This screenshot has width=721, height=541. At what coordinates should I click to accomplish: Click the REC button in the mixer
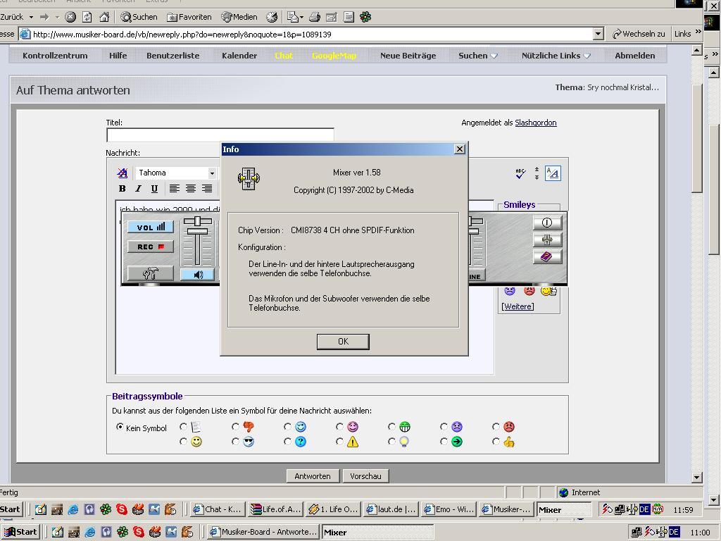point(150,247)
